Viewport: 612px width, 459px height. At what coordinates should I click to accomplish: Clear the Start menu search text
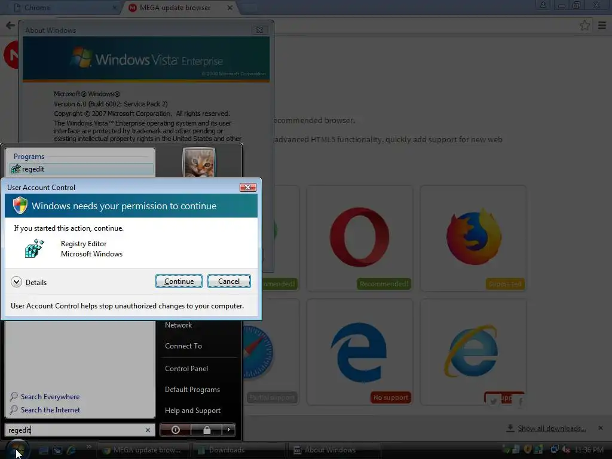148,430
